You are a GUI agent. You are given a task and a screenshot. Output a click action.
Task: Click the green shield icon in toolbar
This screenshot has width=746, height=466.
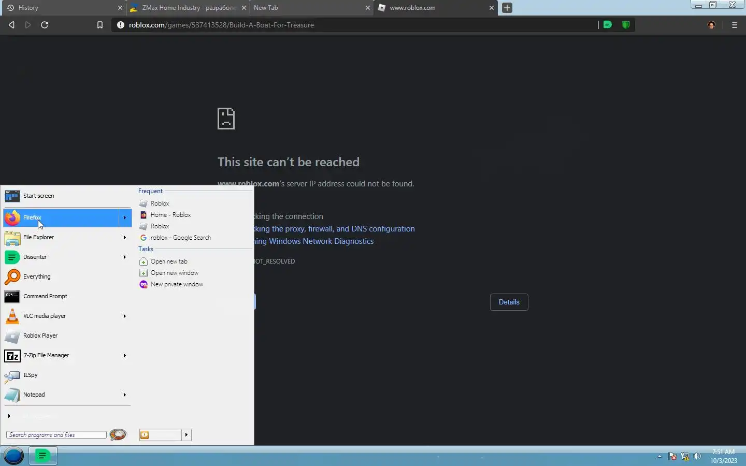pyautogui.click(x=626, y=24)
